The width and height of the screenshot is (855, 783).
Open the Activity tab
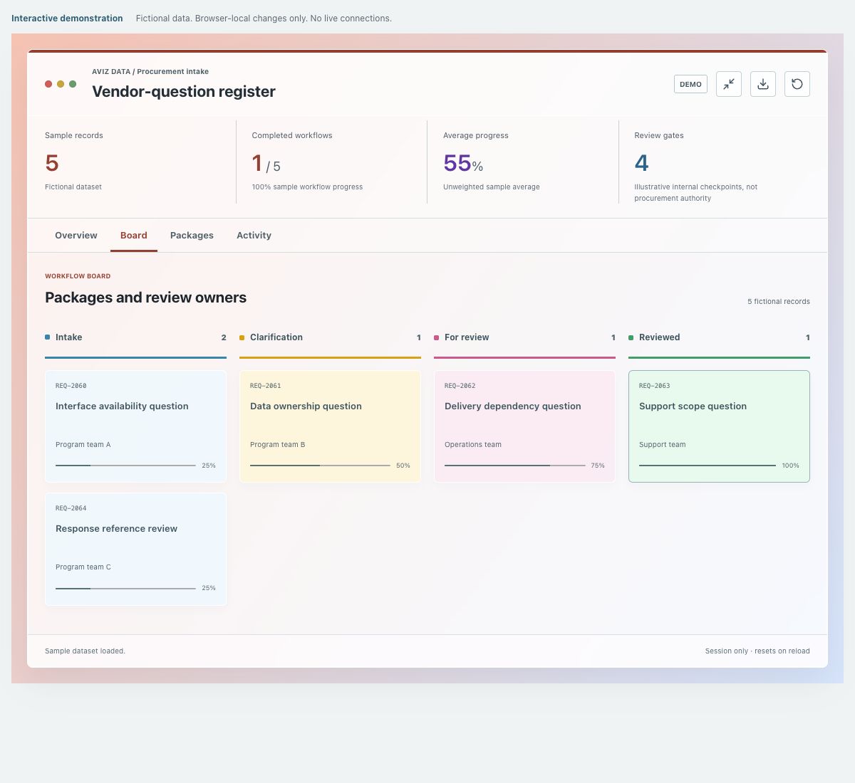pos(254,236)
